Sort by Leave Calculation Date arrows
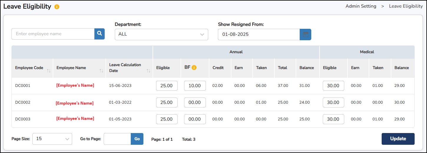 (148, 71)
